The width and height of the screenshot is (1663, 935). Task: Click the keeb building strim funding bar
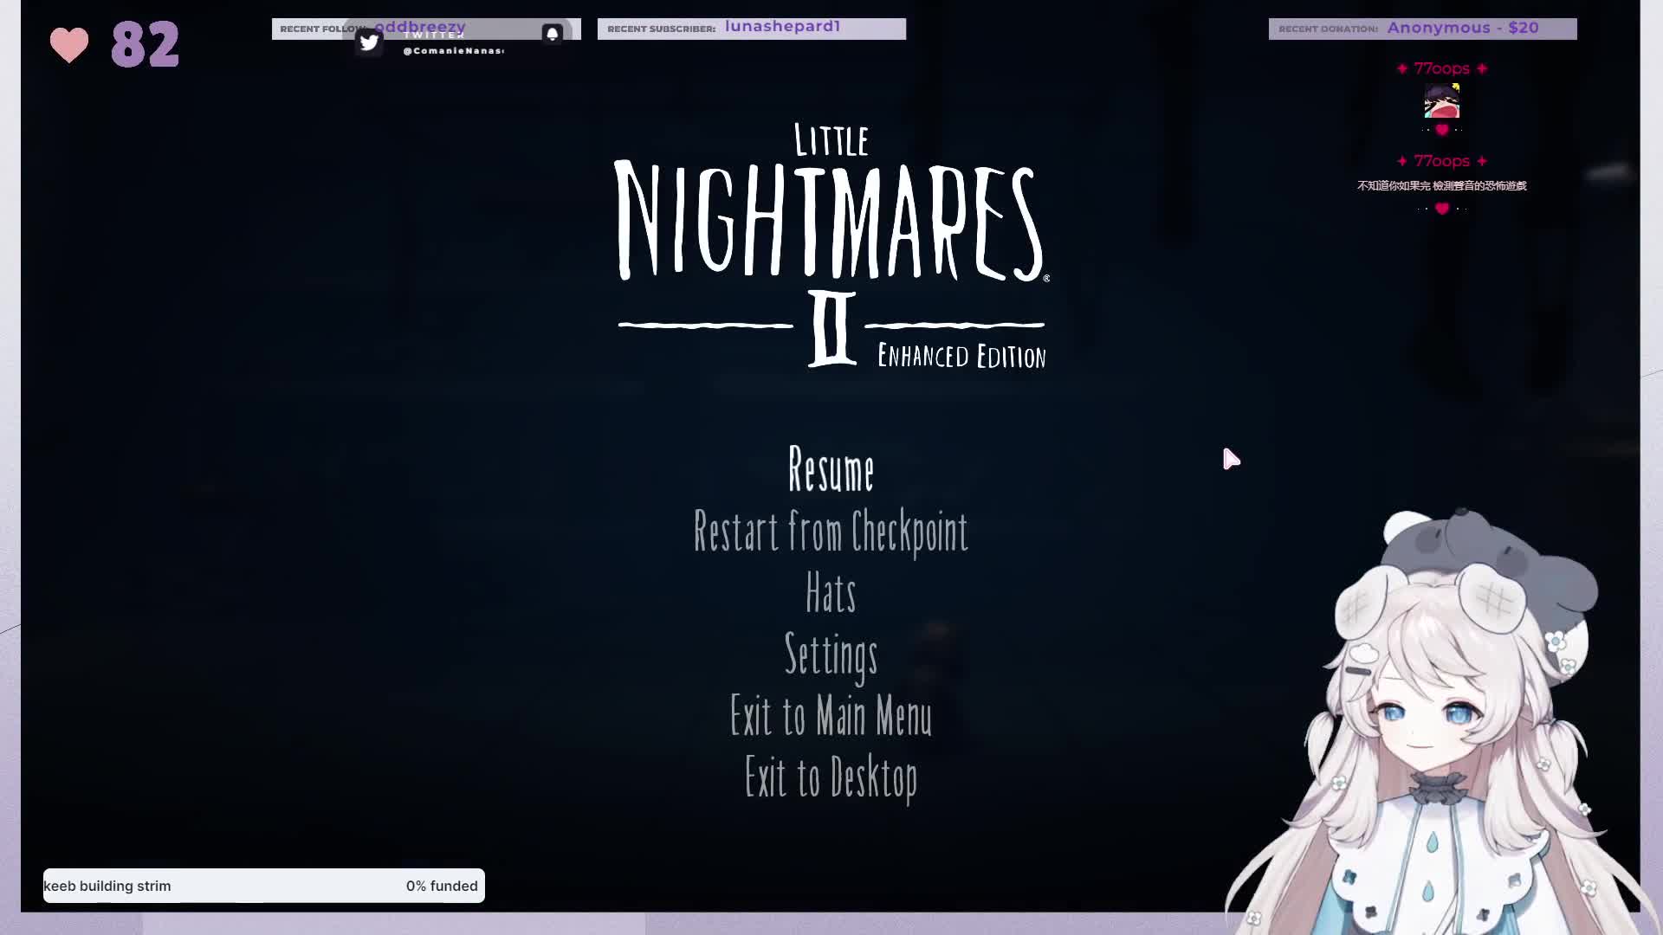264,886
